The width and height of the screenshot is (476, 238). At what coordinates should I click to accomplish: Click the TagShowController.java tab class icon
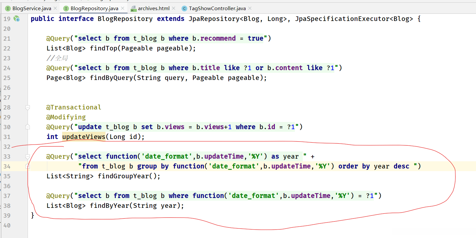pyautogui.click(x=184, y=9)
